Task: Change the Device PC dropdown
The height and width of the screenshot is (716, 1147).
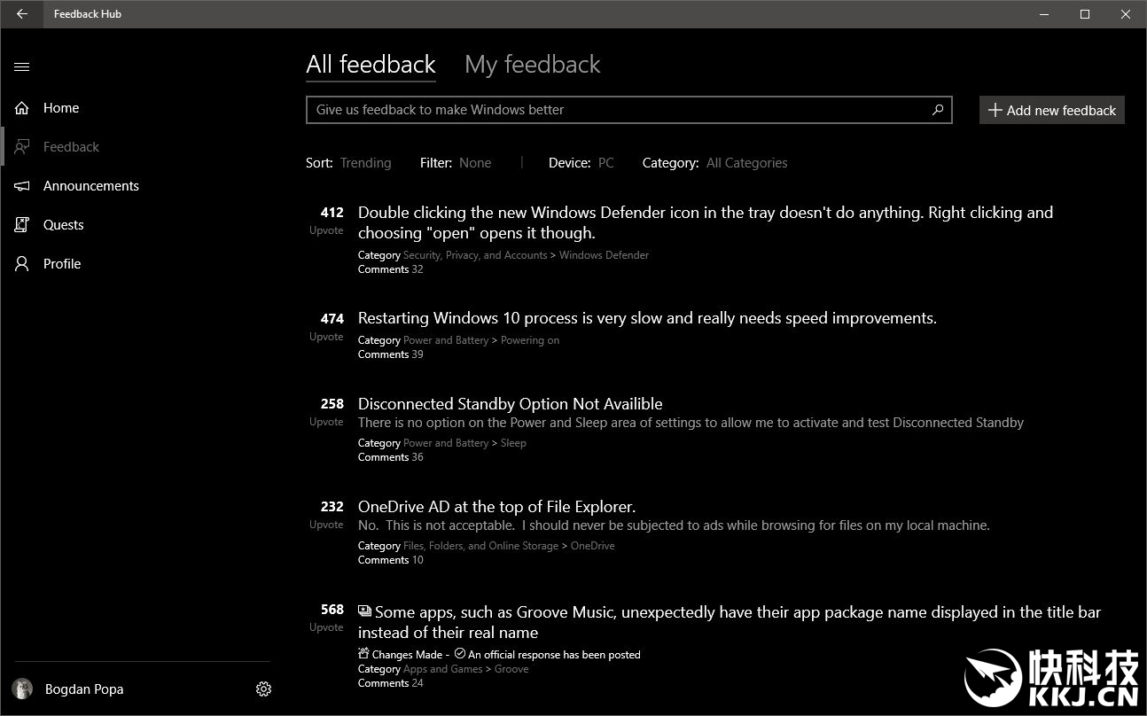Action: (606, 163)
